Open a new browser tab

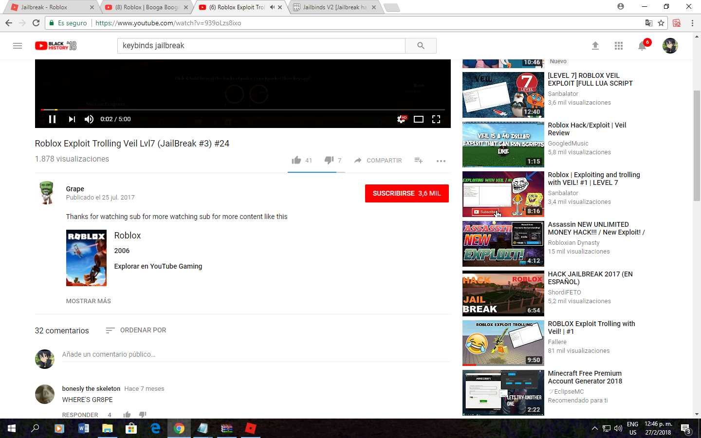point(391,7)
